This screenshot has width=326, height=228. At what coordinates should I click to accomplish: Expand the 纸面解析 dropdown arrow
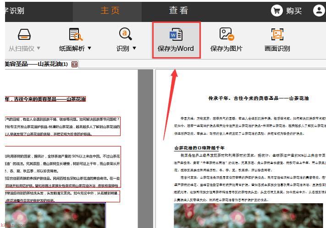point(89,48)
